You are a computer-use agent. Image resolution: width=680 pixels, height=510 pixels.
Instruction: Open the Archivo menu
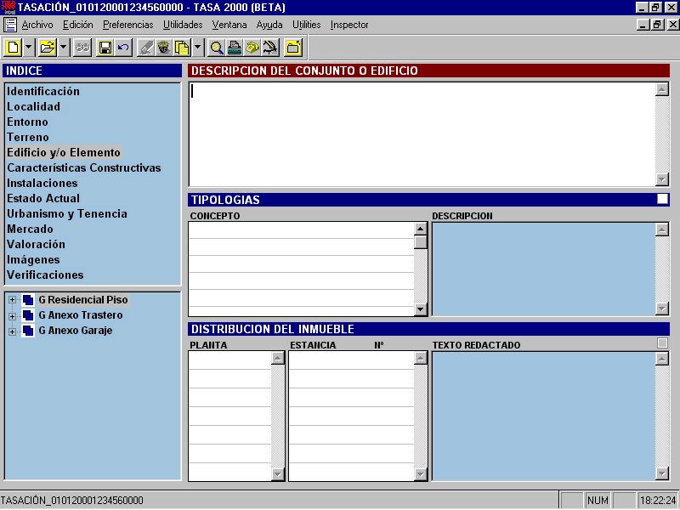(x=37, y=25)
